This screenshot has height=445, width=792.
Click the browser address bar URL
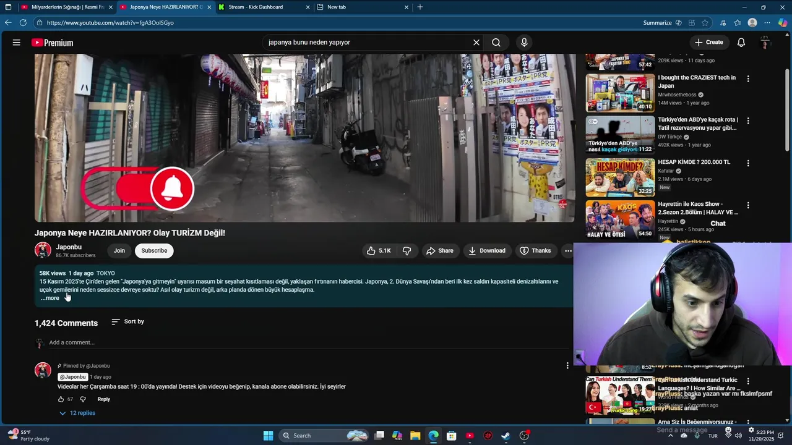pos(110,23)
